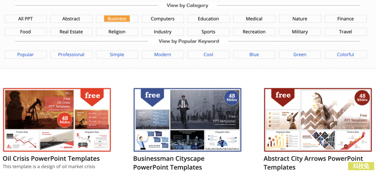Switch to the Computers category

pos(163,19)
